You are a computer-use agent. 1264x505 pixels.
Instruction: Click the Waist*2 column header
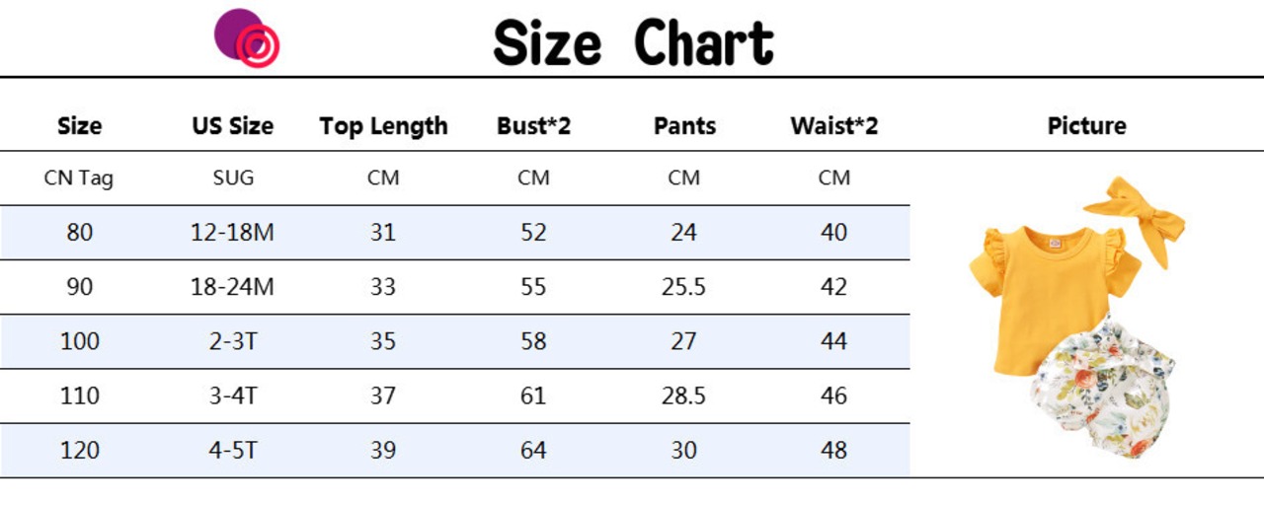click(834, 126)
